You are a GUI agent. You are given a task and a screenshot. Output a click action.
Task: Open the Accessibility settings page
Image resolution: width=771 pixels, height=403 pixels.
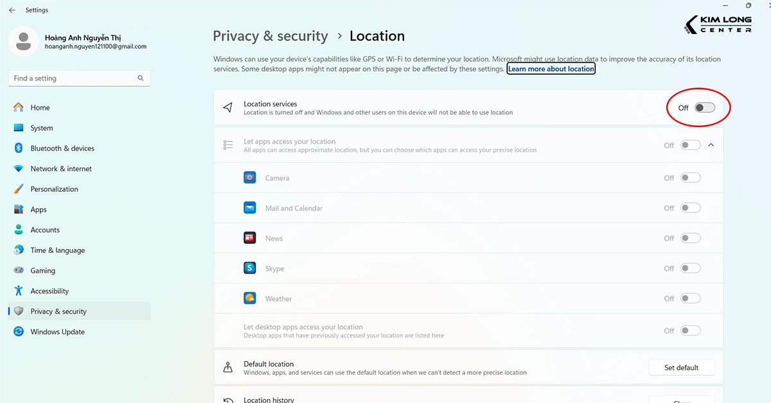(49, 291)
